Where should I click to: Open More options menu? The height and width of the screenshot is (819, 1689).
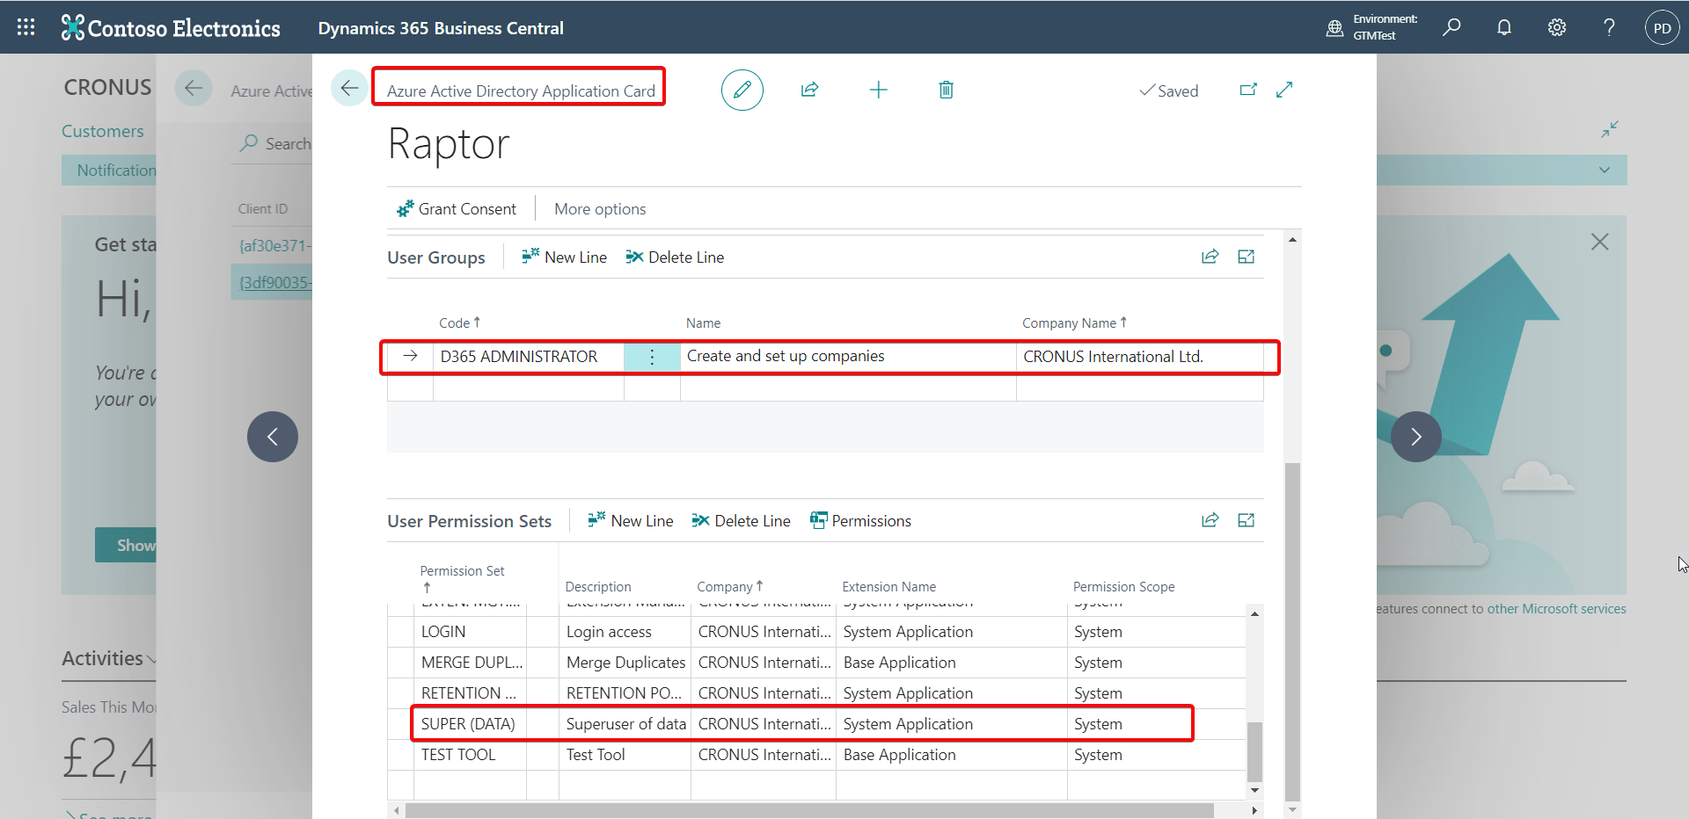(600, 209)
